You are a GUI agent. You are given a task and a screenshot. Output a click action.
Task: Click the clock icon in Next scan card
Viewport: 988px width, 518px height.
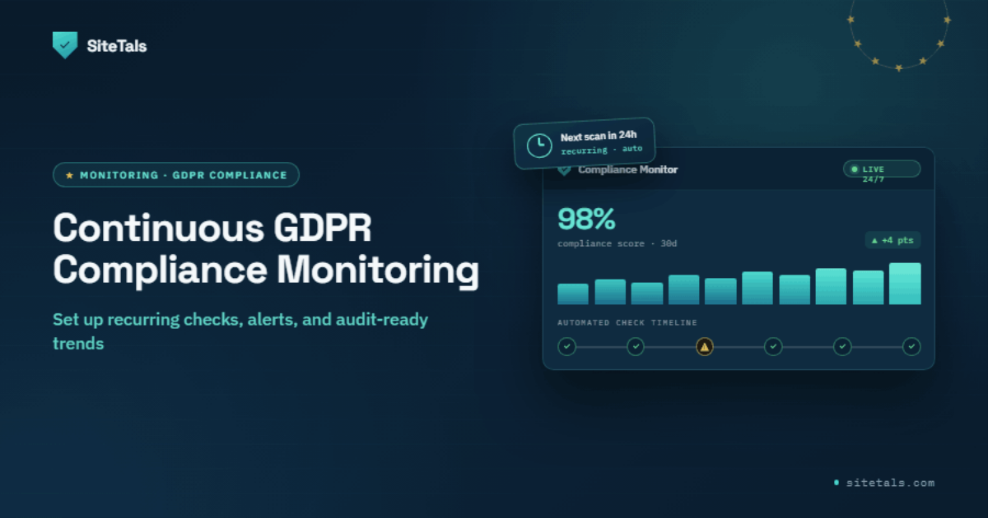pos(539,145)
